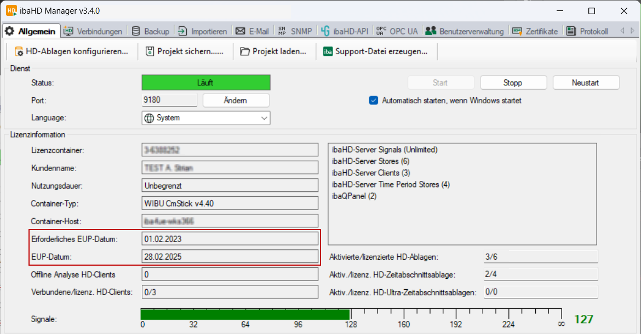641x334 pixels.
Task: Open Backup tab via database icon
Action: click(136, 31)
